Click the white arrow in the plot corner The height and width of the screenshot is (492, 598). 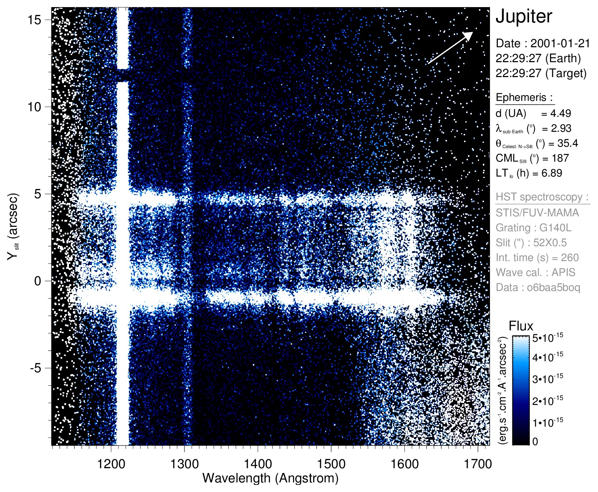pos(450,48)
